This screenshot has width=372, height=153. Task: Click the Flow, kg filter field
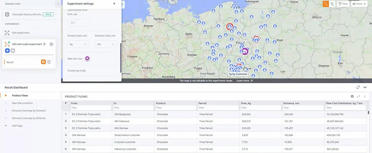coord(261,107)
